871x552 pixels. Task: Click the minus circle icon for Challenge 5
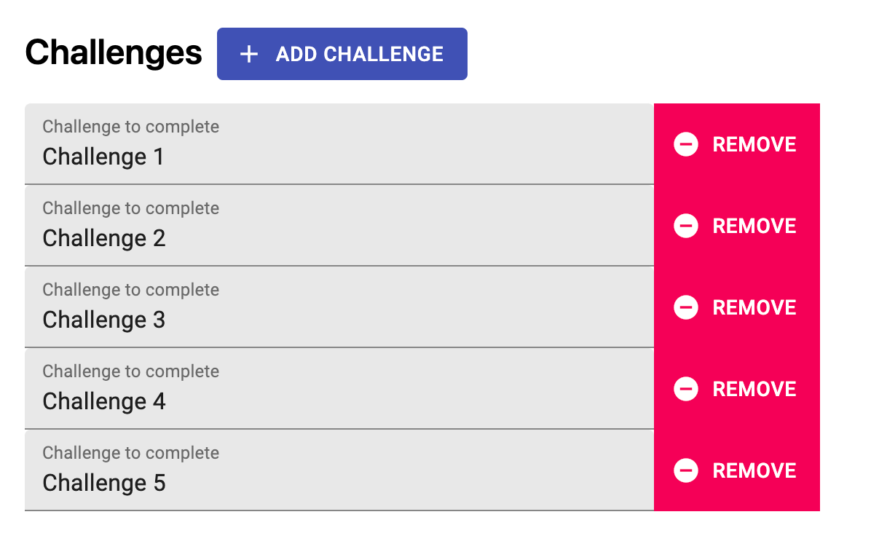coord(686,470)
